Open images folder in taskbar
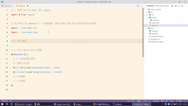Viewport: 188px width, 106px height. [x=78, y=104]
